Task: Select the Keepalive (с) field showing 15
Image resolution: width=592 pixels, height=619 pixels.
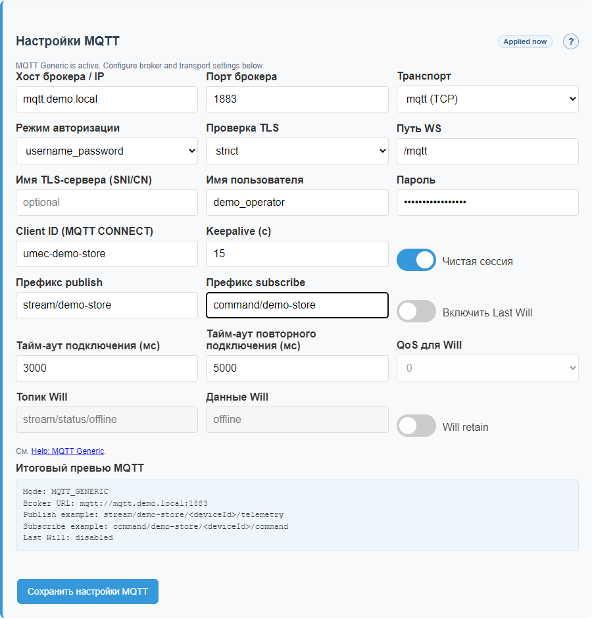Action: tap(297, 254)
